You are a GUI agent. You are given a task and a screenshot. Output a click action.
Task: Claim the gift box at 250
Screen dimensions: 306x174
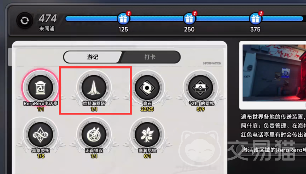pos(189,18)
